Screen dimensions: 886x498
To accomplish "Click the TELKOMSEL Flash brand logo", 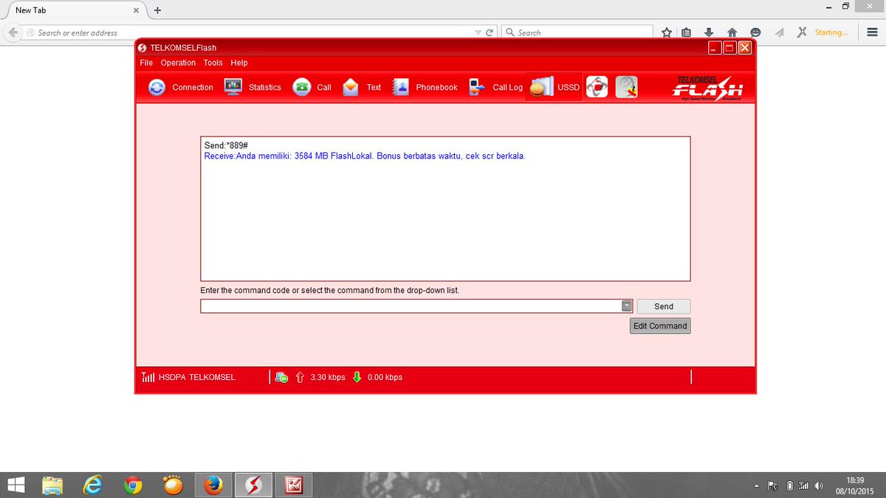I will pos(707,87).
